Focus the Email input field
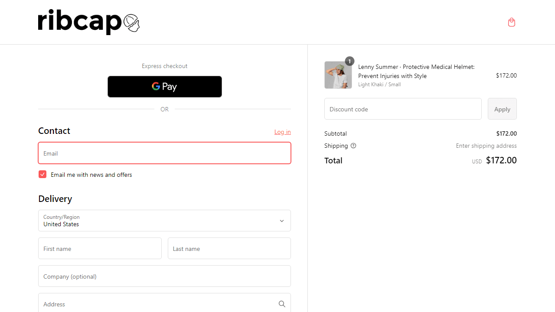Image resolution: width=555 pixels, height=312 pixels. (165, 153)
